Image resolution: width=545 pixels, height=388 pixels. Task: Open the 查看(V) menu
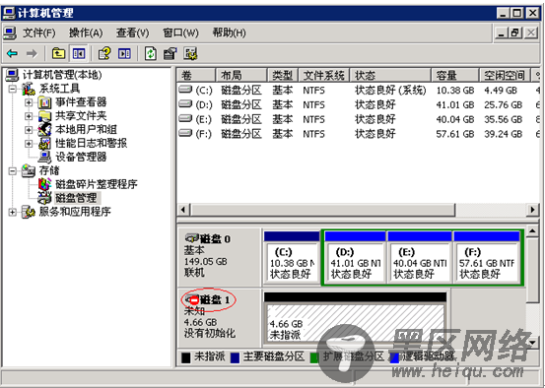132,33
